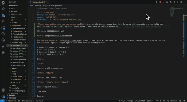Open the Run and Debug view

pos(3,22)
